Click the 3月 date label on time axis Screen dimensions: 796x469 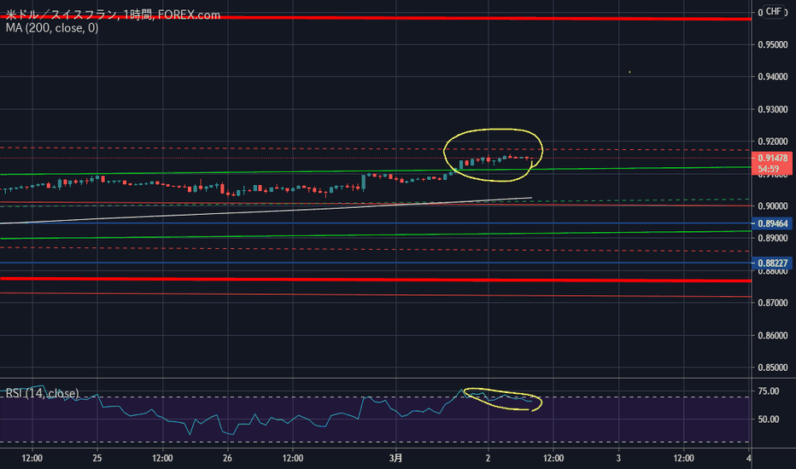click(x=396, y=458)
